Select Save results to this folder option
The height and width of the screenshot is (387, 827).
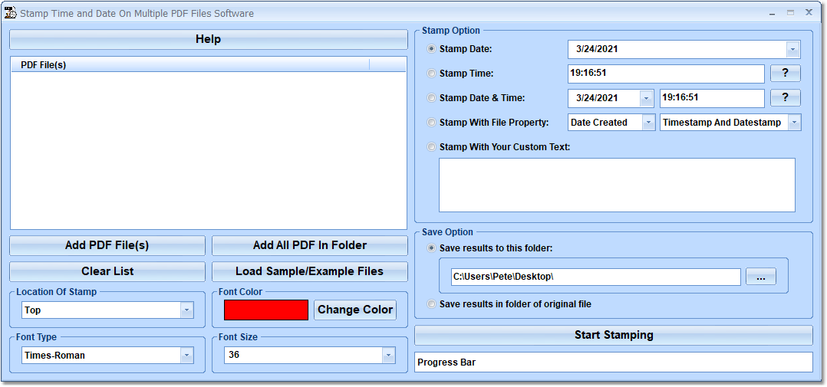[432, 248]
